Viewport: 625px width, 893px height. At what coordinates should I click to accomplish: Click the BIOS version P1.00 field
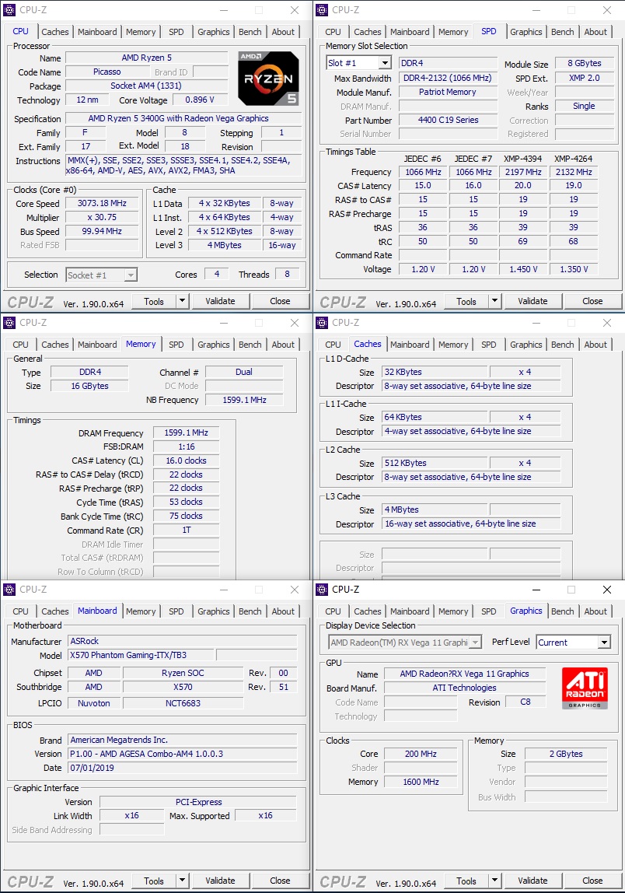[x=182, y=754]
